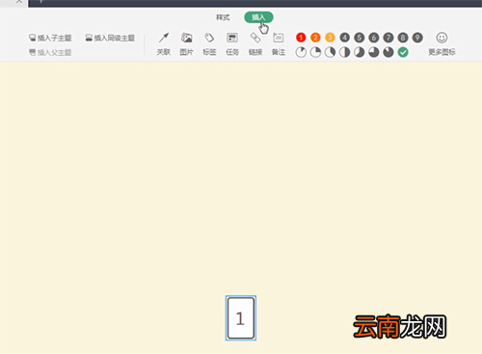This screenshot has height=354, width=482.
Task: Open 更多图标 smiley menu
Action: point(442,43)
